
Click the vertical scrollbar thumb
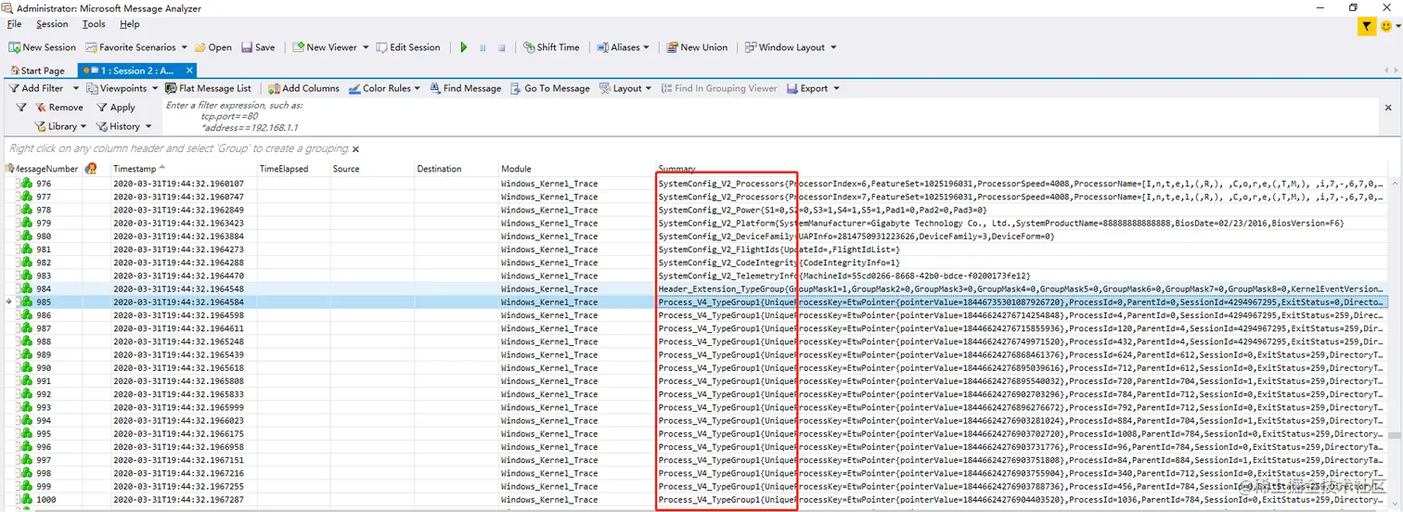point(1395,434)
